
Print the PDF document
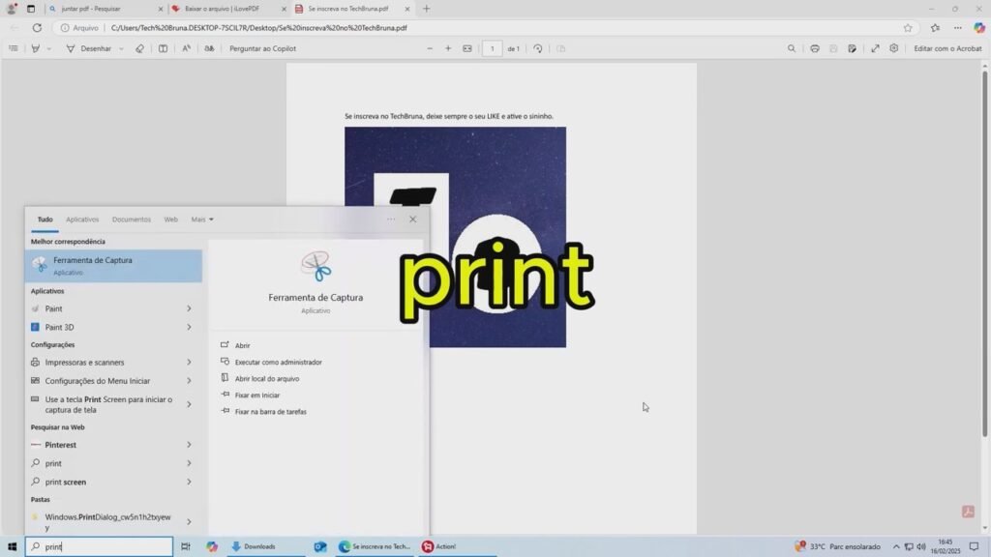coord(815,48)
